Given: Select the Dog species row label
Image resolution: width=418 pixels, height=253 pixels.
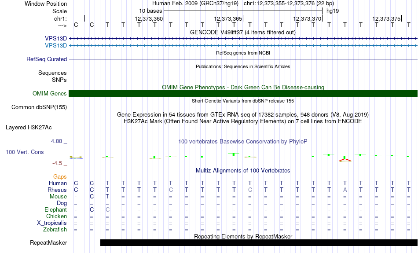Looking at the screenshot, I should click(62, 203).
